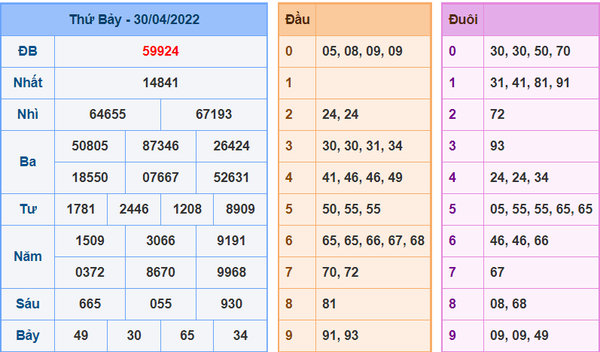Select second prize number 64655

coord(108,114)
